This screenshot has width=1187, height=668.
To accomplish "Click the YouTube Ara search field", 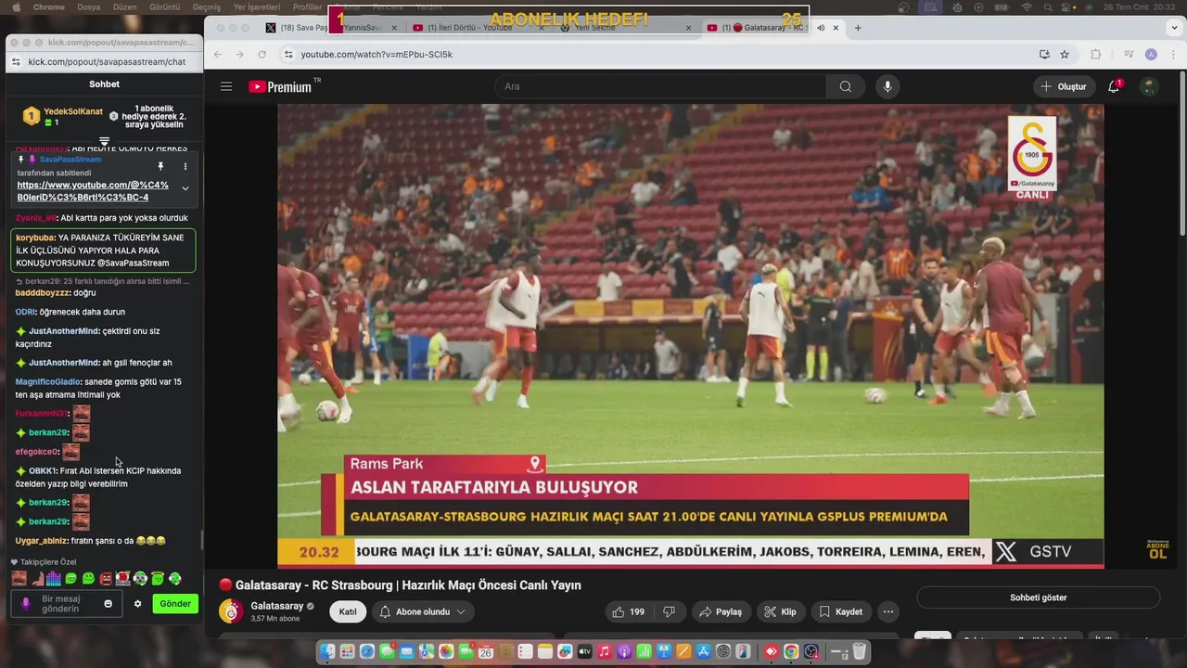I will pyautogui.click(x=660, y=86).
